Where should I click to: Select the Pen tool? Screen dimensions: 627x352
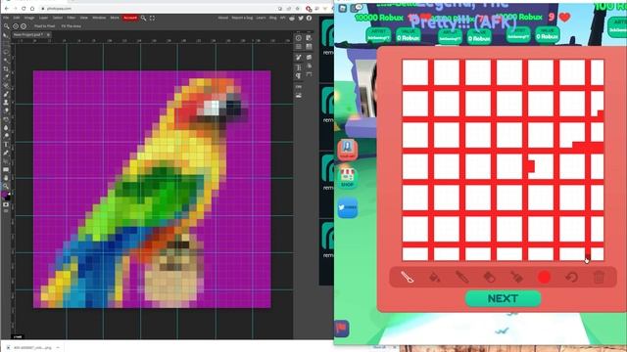coord(6,153)
